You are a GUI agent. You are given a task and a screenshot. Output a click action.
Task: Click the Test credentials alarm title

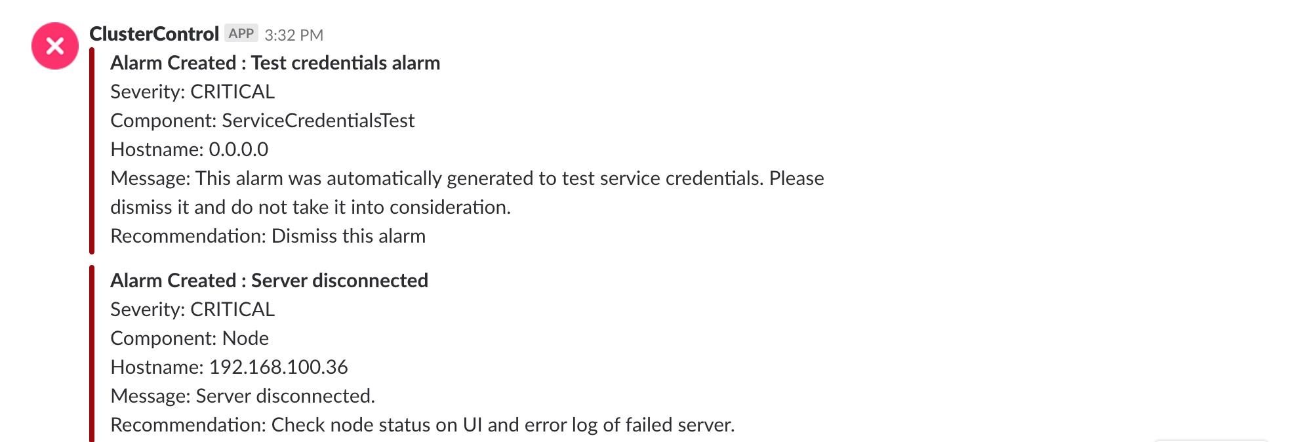[275, 63]
